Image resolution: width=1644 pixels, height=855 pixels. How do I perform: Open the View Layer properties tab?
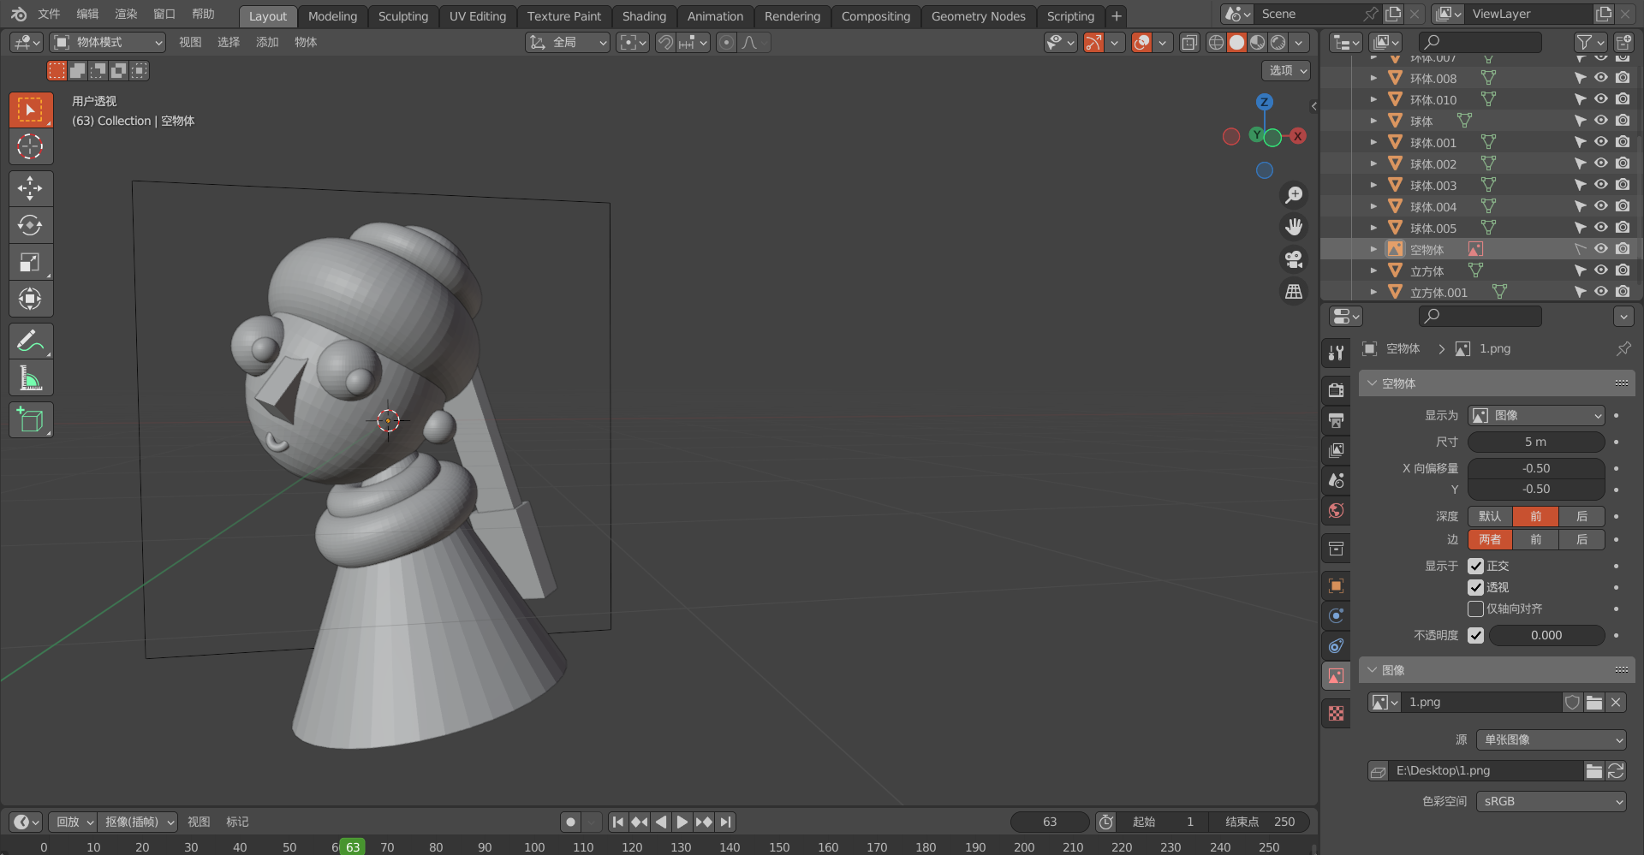point(1336,449)
